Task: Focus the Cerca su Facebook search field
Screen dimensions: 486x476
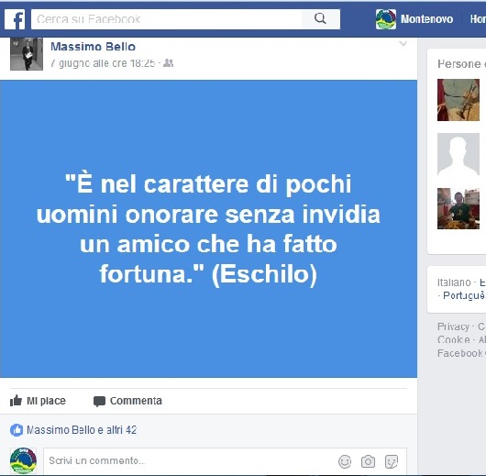Action: [167, 19]
